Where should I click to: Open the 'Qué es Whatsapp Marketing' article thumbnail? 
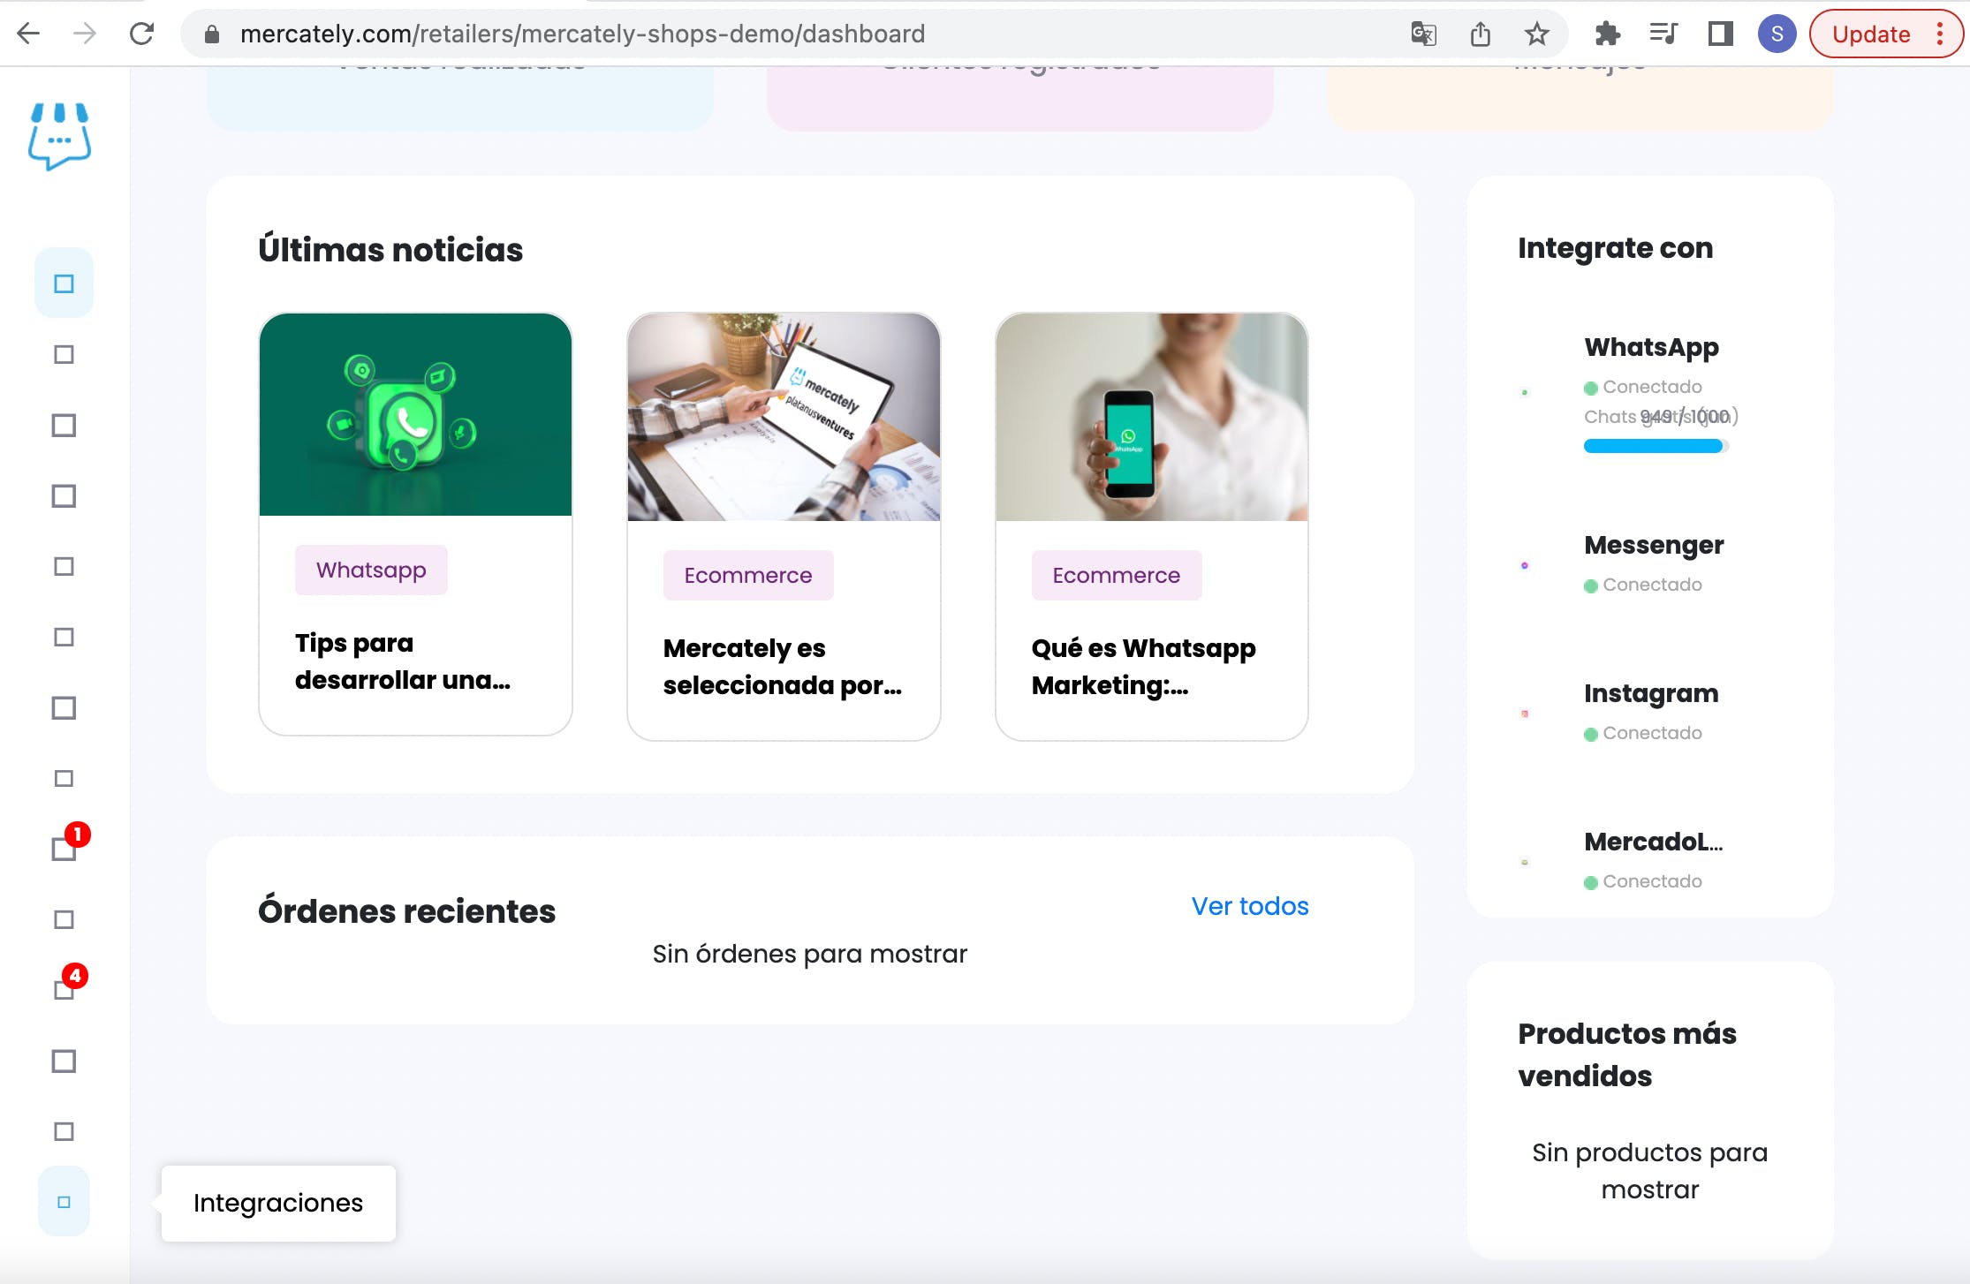click(1150, 415)
